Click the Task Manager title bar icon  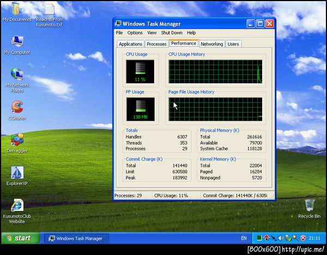point(118,23)
